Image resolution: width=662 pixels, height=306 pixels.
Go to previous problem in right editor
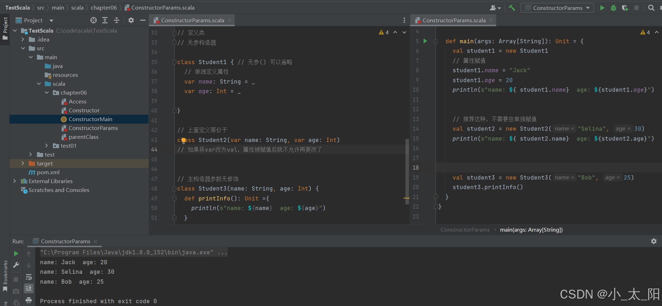[x=657, y=32]
